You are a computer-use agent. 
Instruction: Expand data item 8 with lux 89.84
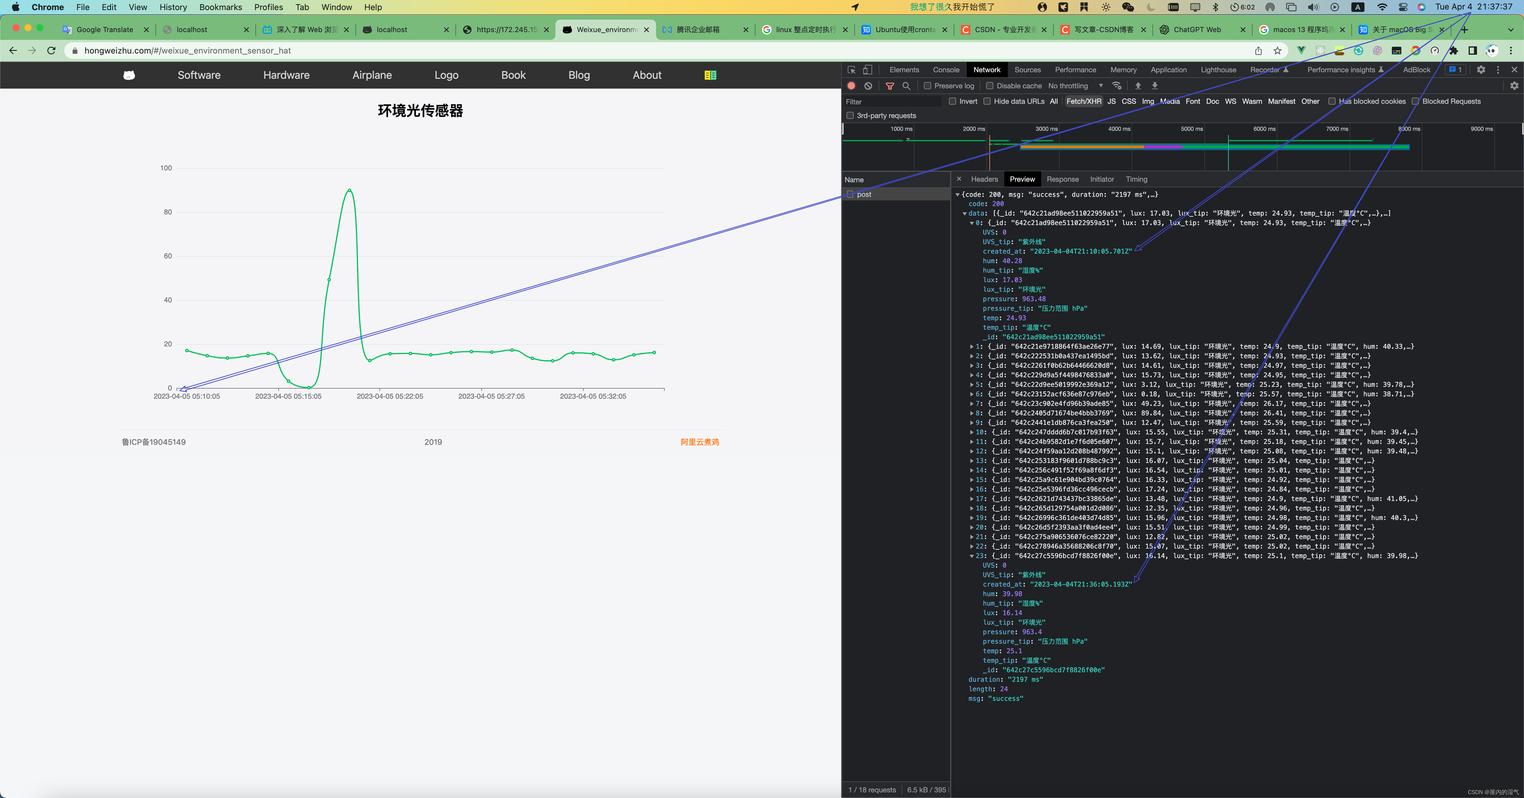[x=972, y=413]
